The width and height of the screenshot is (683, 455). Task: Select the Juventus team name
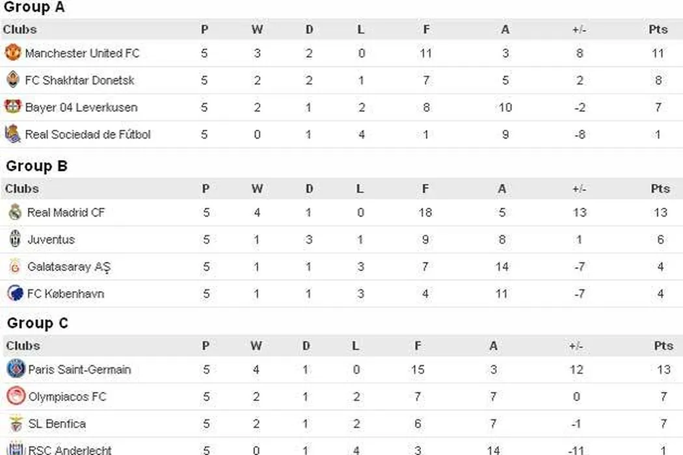[51, 240]
